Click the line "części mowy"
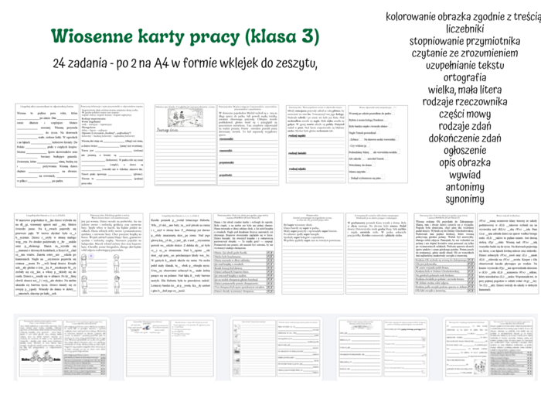The width and height of the screenshot is (541, 402). pyautogui.click(x=464, y=114)
